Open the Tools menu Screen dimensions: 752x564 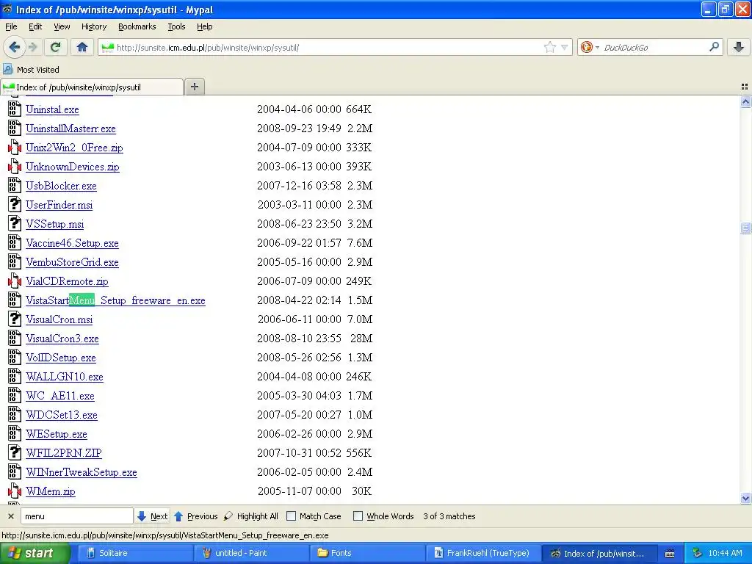click(x=176, y=26)
